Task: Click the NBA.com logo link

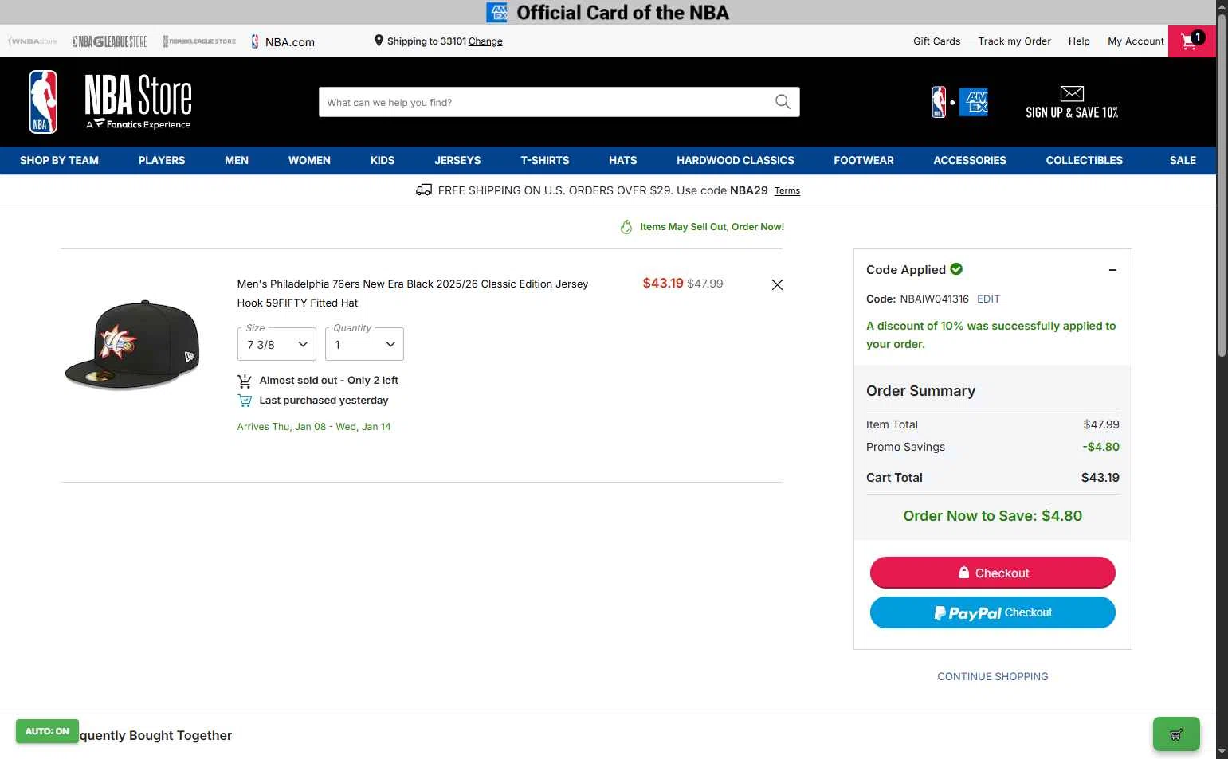Action: (x=283, y=41)
